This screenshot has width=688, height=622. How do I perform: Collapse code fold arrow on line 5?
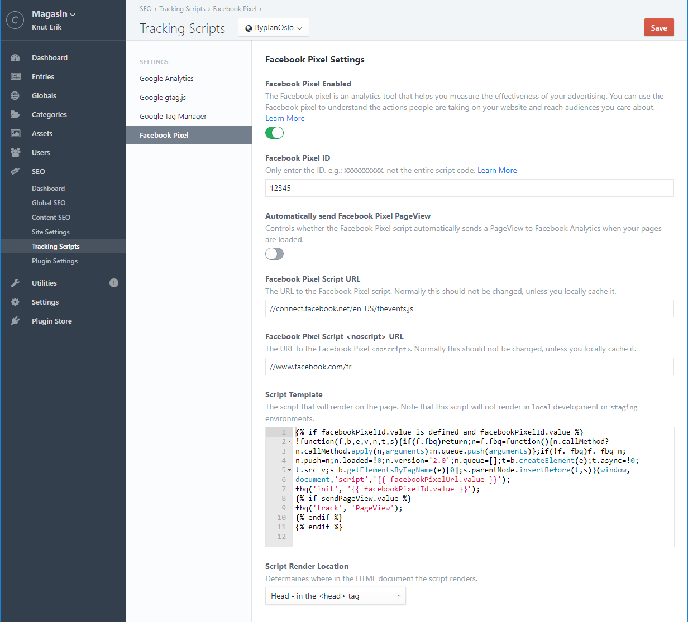pyautogui.click(x=289, y=470)
